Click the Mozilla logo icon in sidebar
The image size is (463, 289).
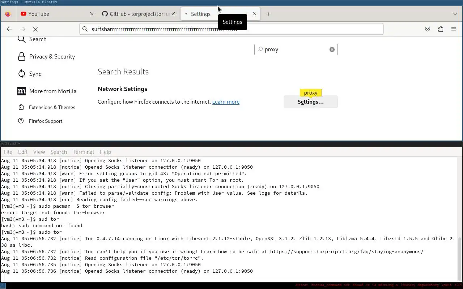pyautogui.click(x=22, y=91)
